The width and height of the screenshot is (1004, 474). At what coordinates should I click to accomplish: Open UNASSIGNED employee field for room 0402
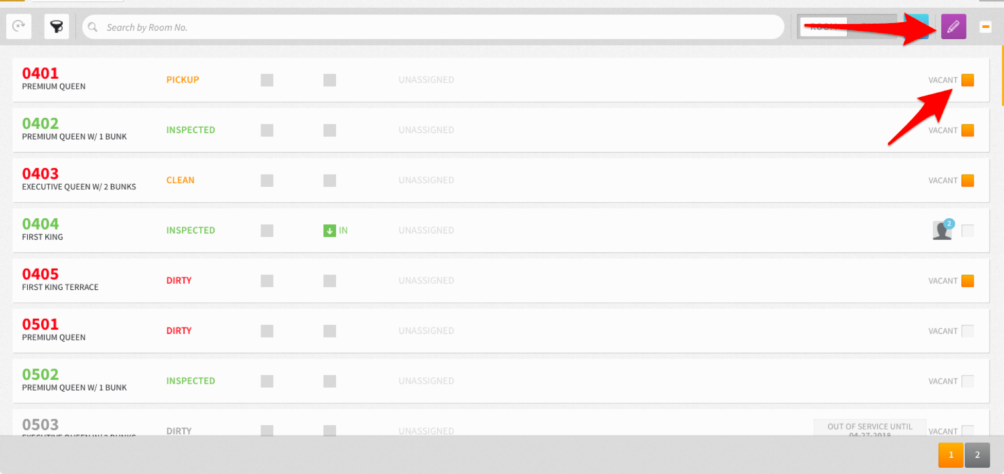(426, 130)
